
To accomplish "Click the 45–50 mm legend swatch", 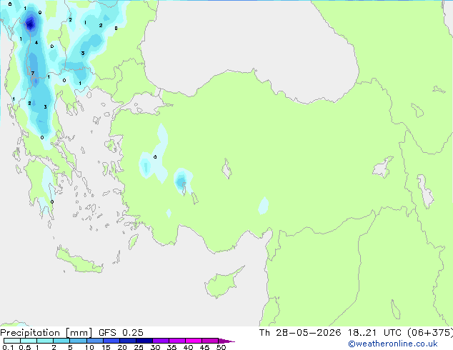I will pyautogui.click(x=210, y=341).
